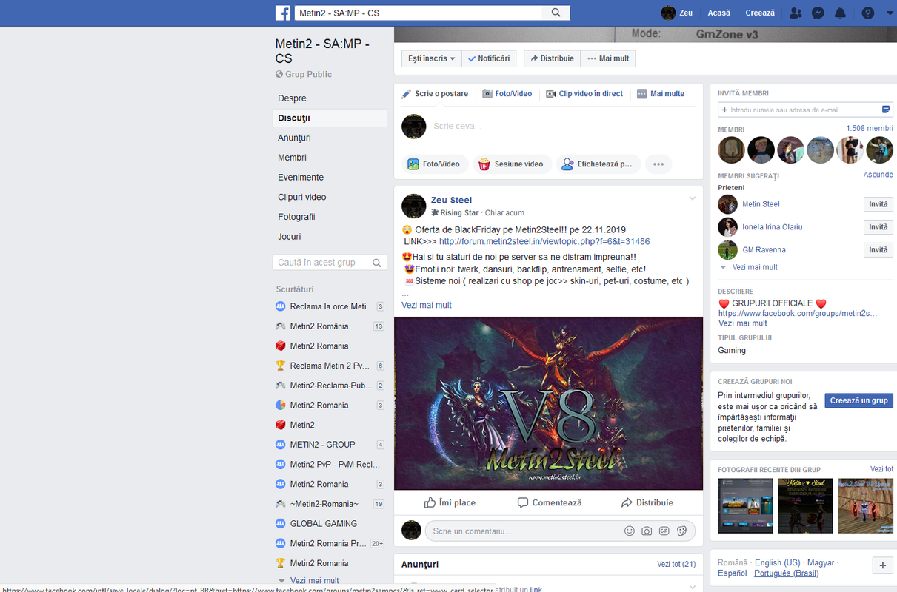Click Distribuie share under the post
Screen dimensions: 897x592
pyautogui.click(x=647, y=502)
